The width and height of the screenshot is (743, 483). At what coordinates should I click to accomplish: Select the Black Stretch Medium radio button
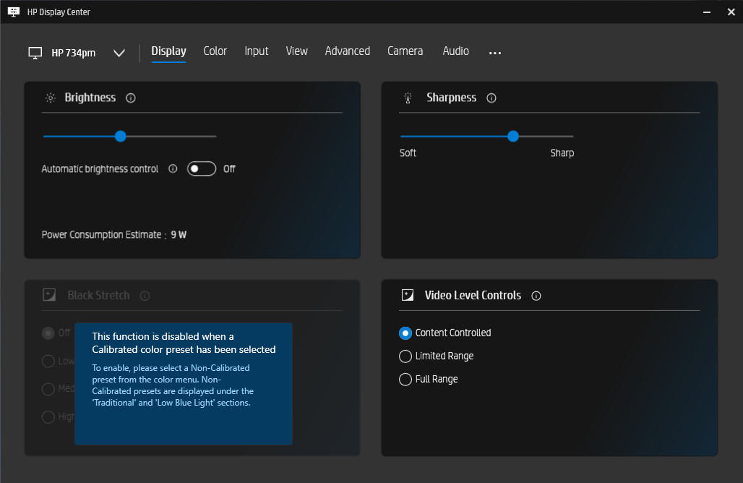pos(48,389)
